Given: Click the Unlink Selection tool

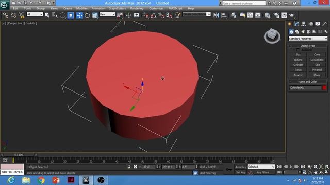Looking at the screenshot, I should [x=13, y=15].
